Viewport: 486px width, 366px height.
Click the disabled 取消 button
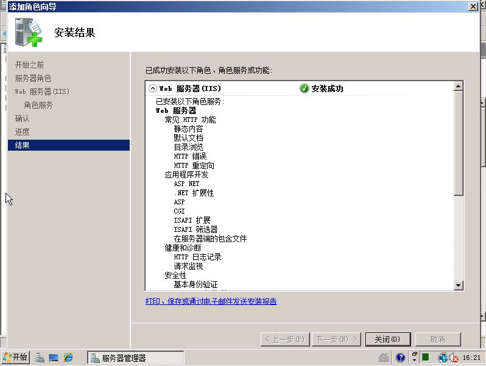pos(438,339)
